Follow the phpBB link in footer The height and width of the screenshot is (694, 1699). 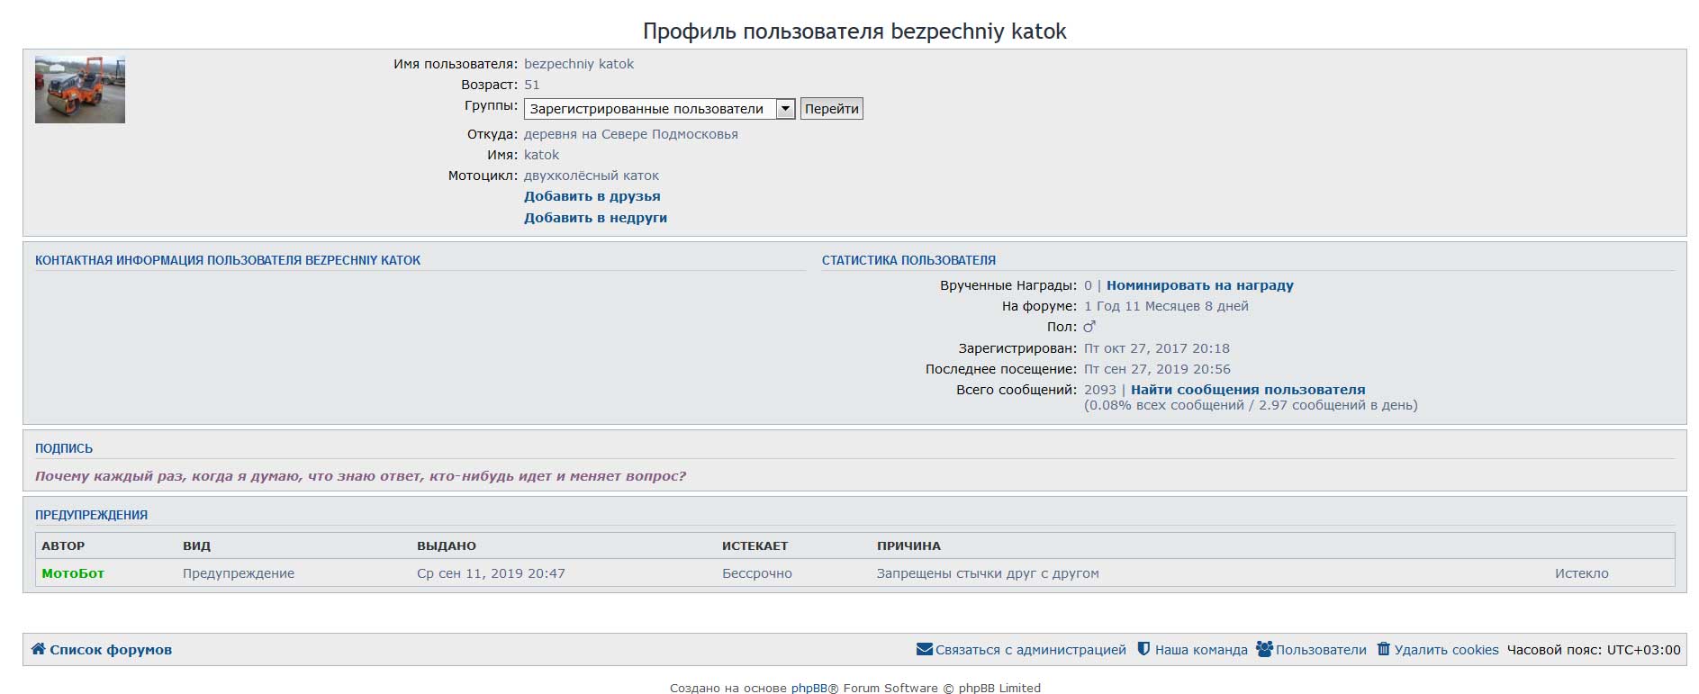(x=809, y=688)
